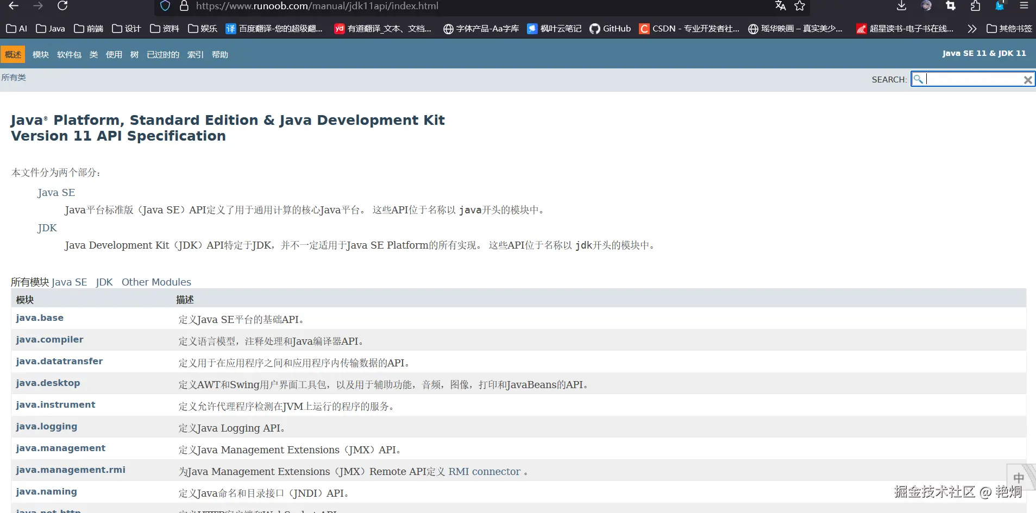Show more bookmarks with the chevron
This screenshot has width=1036, height=513.
[x=972, y=29]
